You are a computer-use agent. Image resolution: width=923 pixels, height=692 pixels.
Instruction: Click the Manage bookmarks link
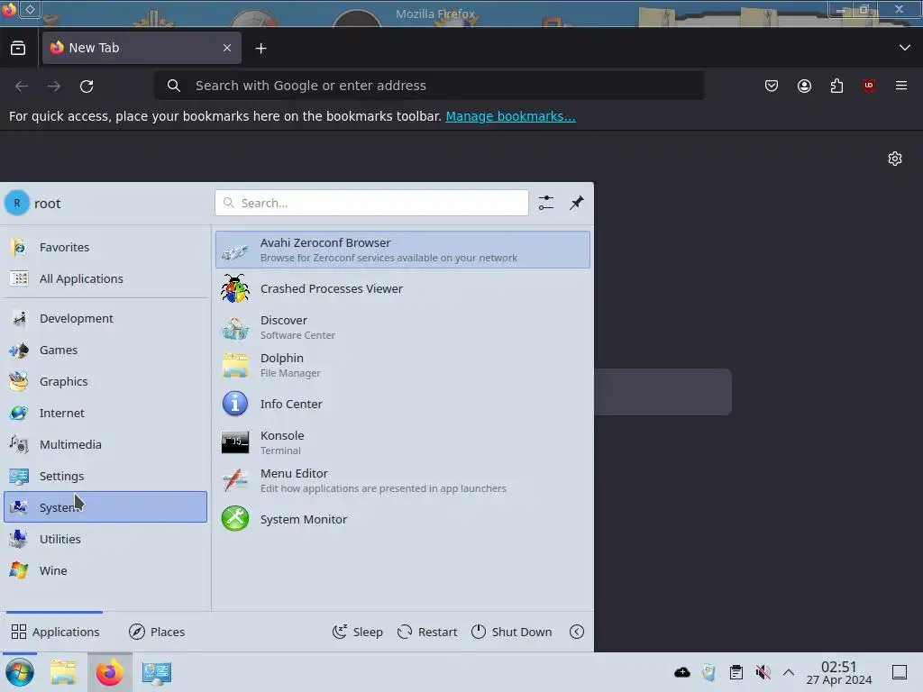coord(510,116)
